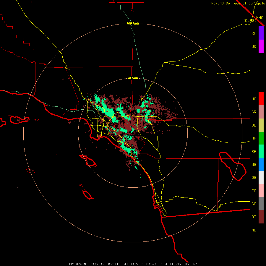
Task: Select the BD yellow legend block
Action: click(x=261, y=125)
